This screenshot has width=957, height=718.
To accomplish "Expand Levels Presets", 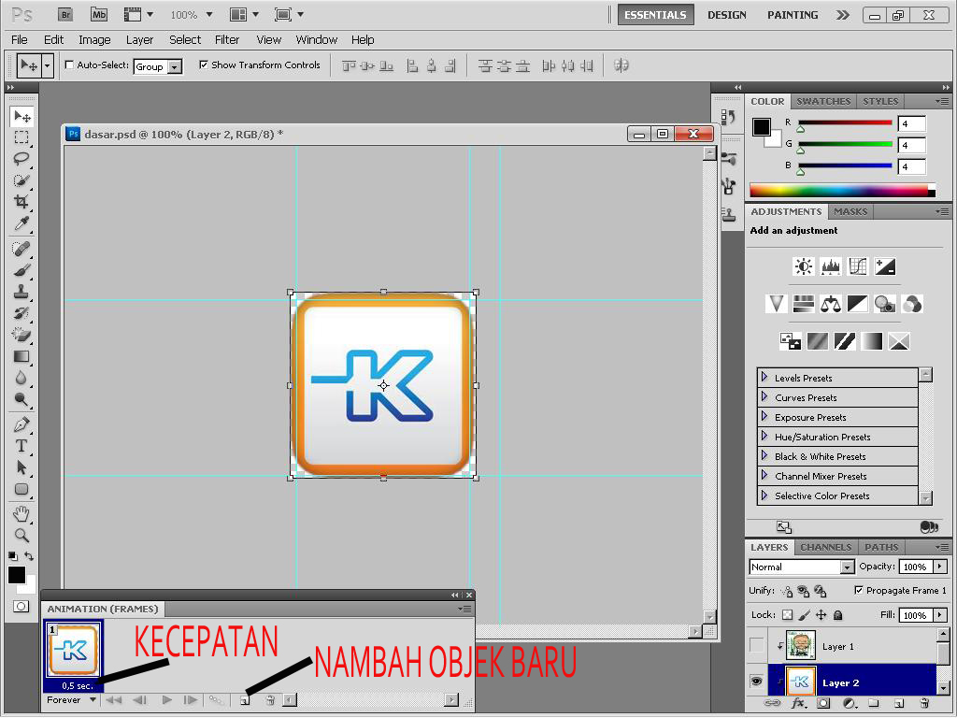I will coord(764,378).
